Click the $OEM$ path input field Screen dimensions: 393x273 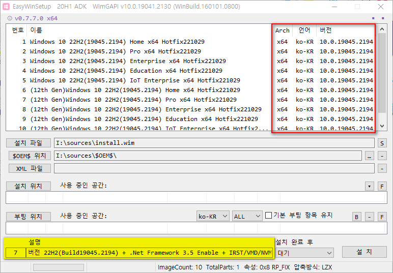pyautogui.click(x=208, y=156)
